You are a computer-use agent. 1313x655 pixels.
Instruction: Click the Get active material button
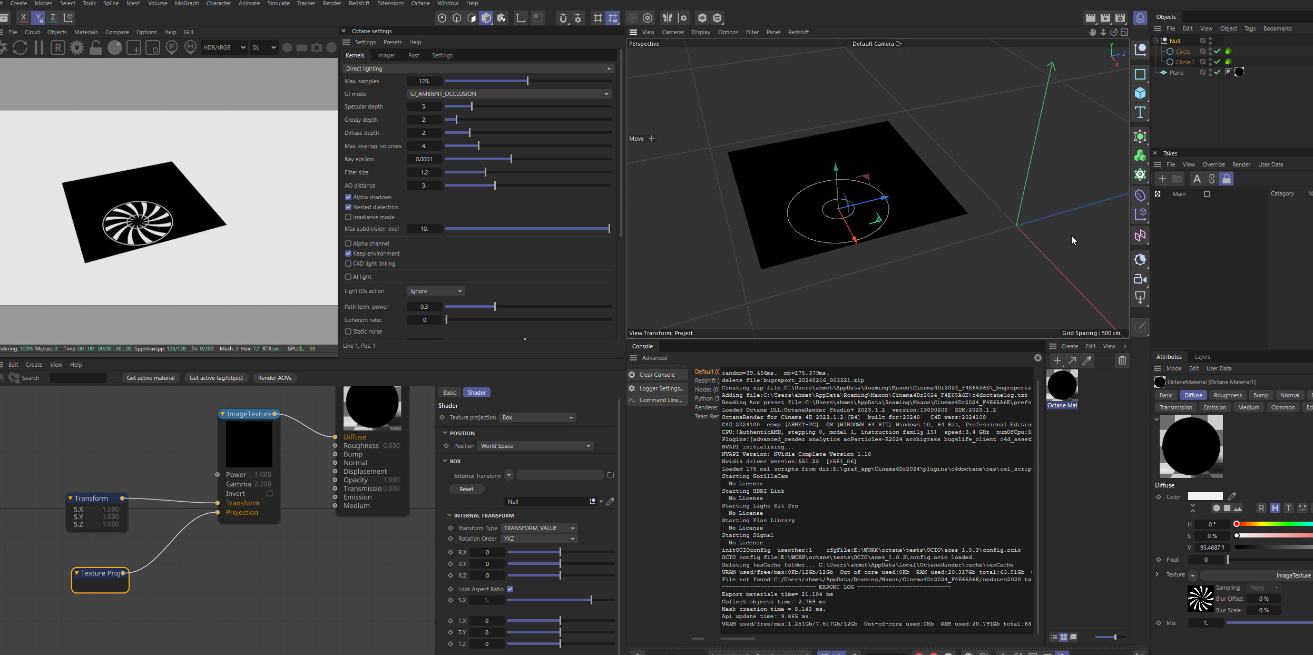tap(150, 378)
